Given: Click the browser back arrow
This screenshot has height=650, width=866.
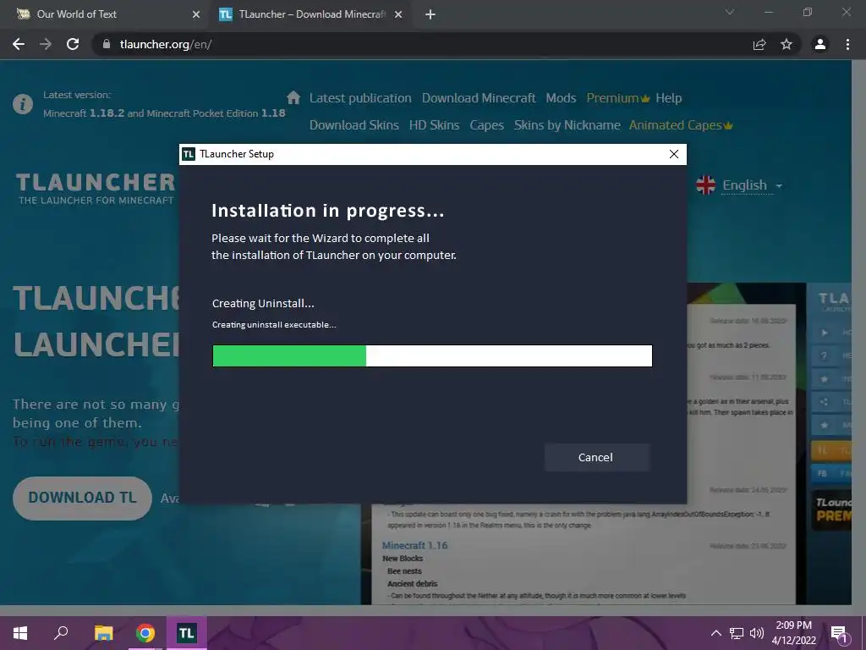Looking at the screenshot, I should coord(19,44).
